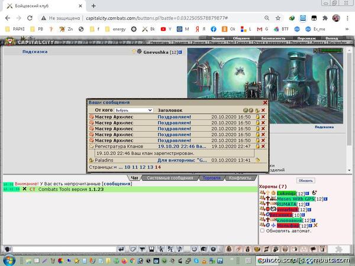Click the zoom magnifier icon in address bar
The width and height of the screenshot is (355, 266).
[x=267, y=18]
